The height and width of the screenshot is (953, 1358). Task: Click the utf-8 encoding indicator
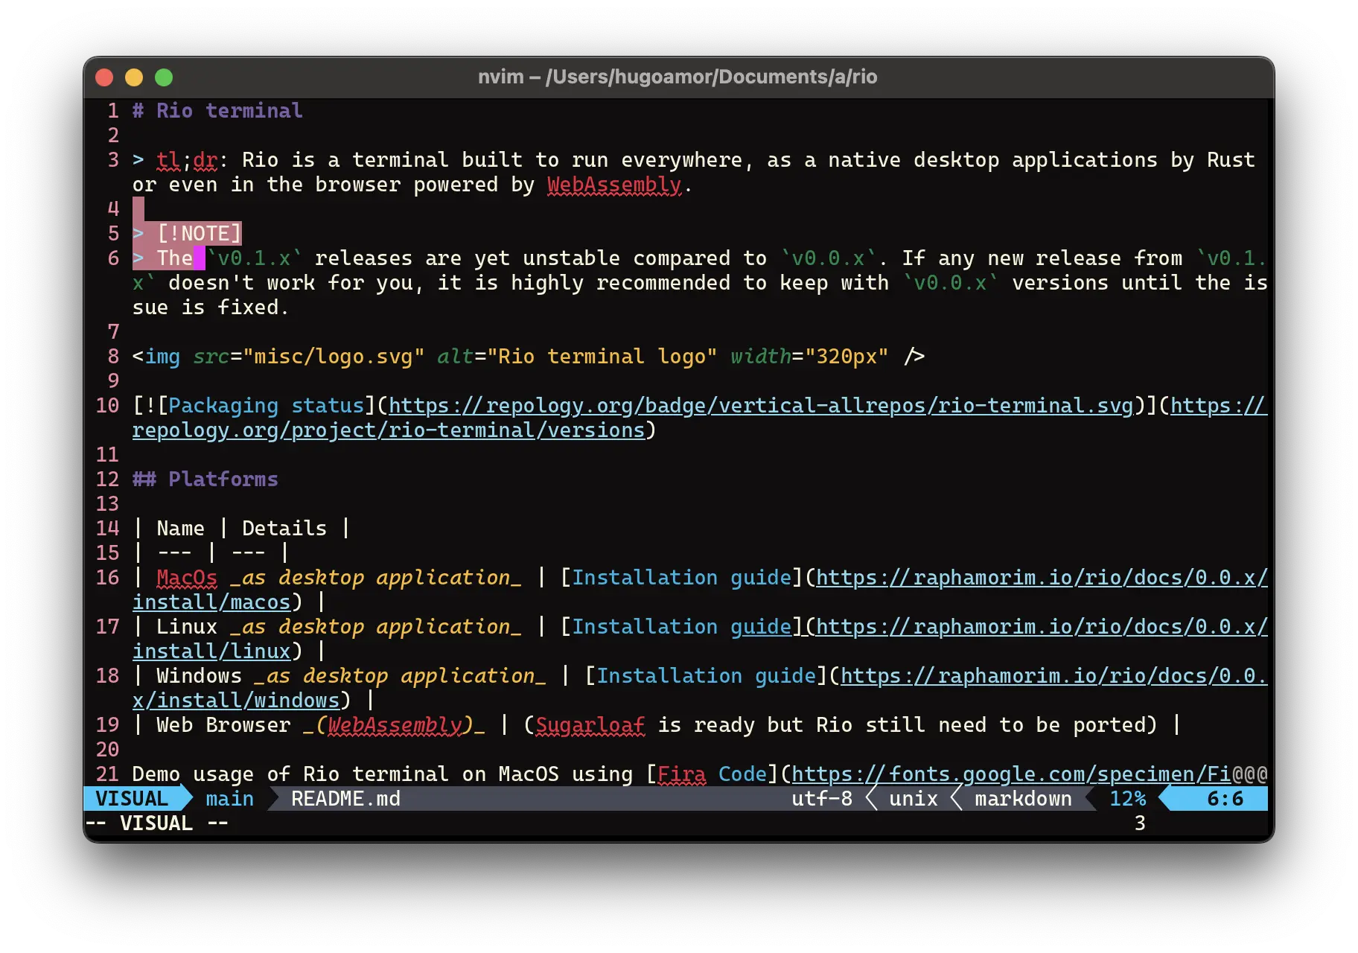(821, 799)
